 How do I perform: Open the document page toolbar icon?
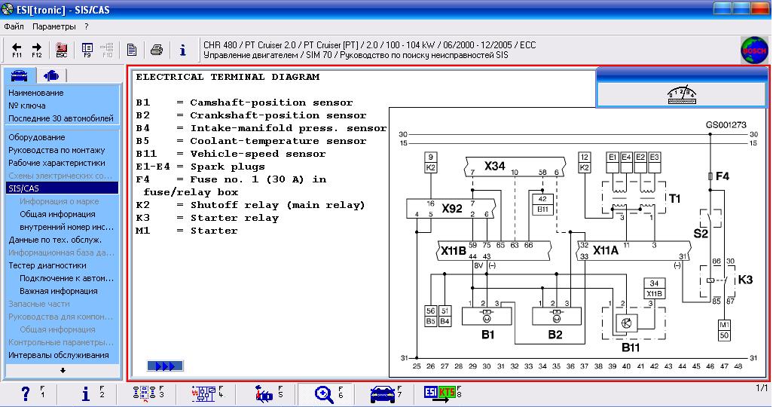pyautogui.click(x=132, y=50)
